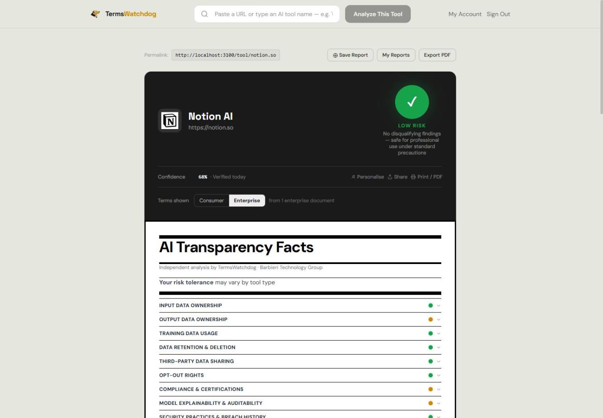The width and height of the screenshot is (603, 418).
Task: Export report as PDF
Action: 437,55
